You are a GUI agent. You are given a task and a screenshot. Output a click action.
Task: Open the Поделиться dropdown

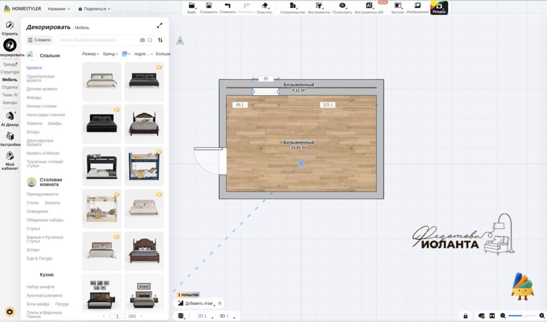click(94, 9)
